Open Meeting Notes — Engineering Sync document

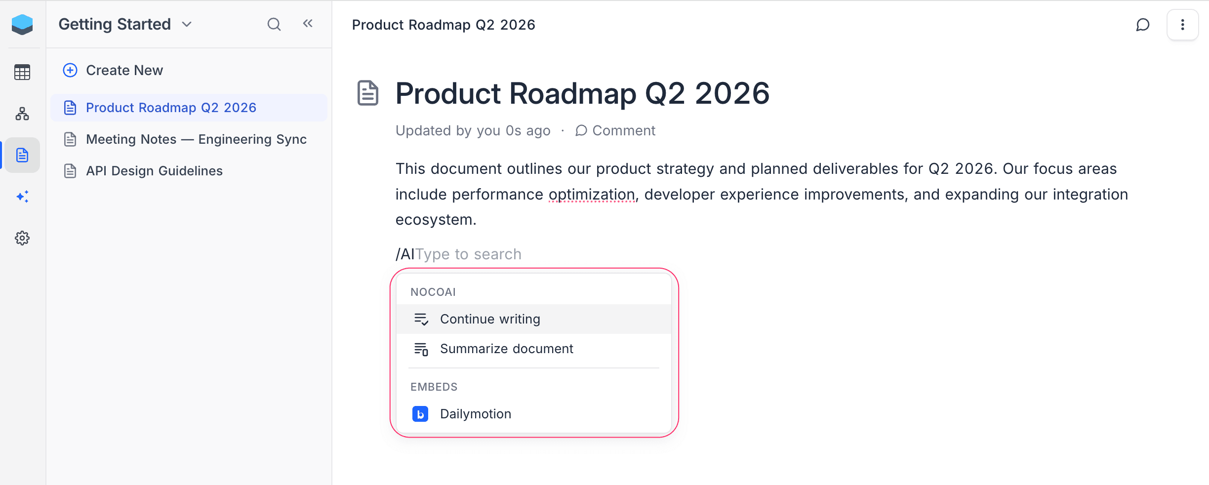coord(196,139)
